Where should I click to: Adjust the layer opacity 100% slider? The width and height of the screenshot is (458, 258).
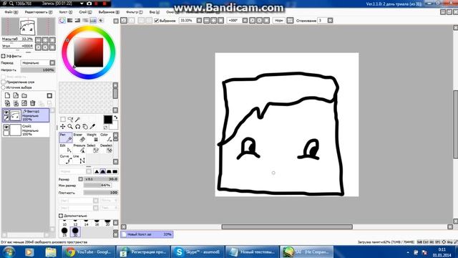(38, 70)
